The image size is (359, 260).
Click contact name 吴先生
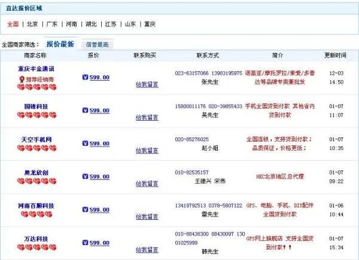[210, 115]
